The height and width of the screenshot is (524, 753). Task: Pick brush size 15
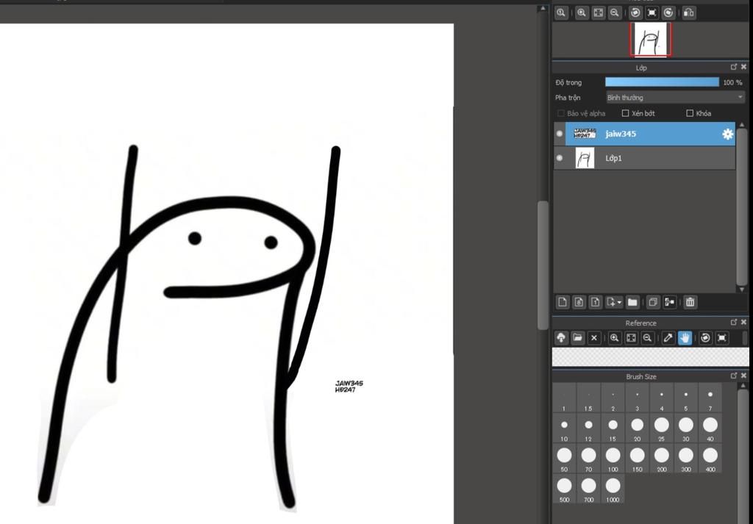tap(613, 428)
